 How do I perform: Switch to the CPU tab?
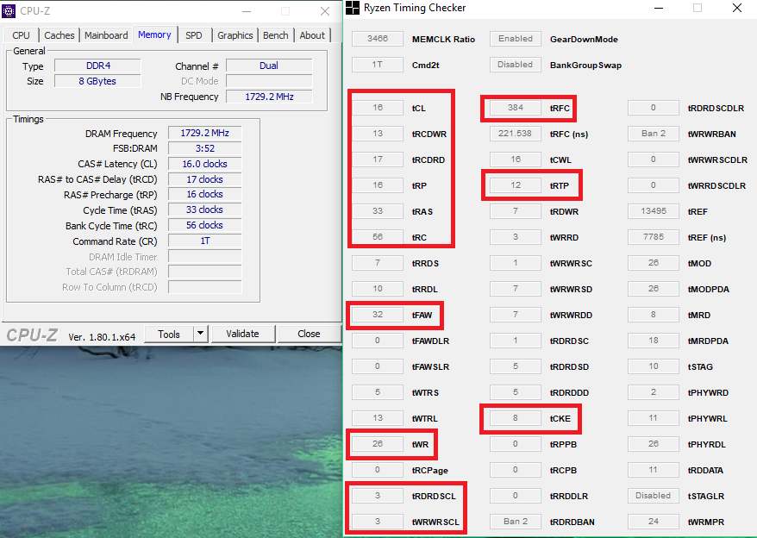(x=22, y=35)
